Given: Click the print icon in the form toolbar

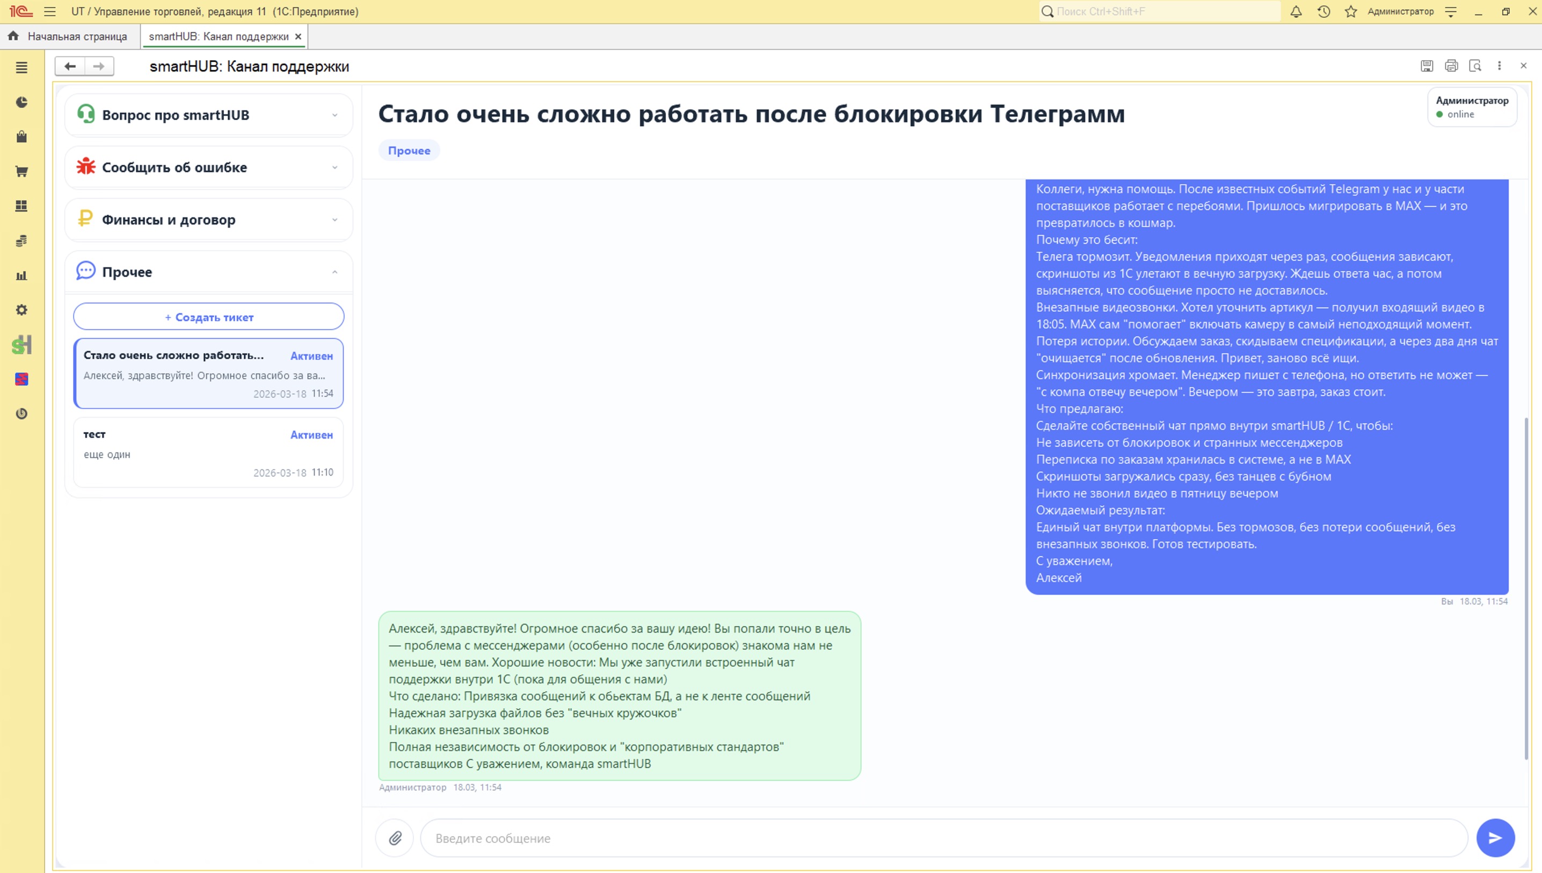Looking at the screenshot, I should tap(1451, 66).
